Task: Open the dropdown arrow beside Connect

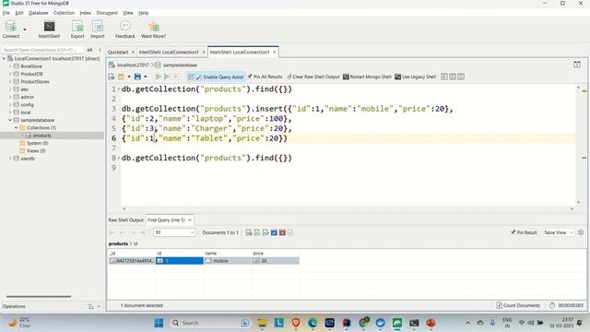Action: pyautogui.click(x=25, y=30)
